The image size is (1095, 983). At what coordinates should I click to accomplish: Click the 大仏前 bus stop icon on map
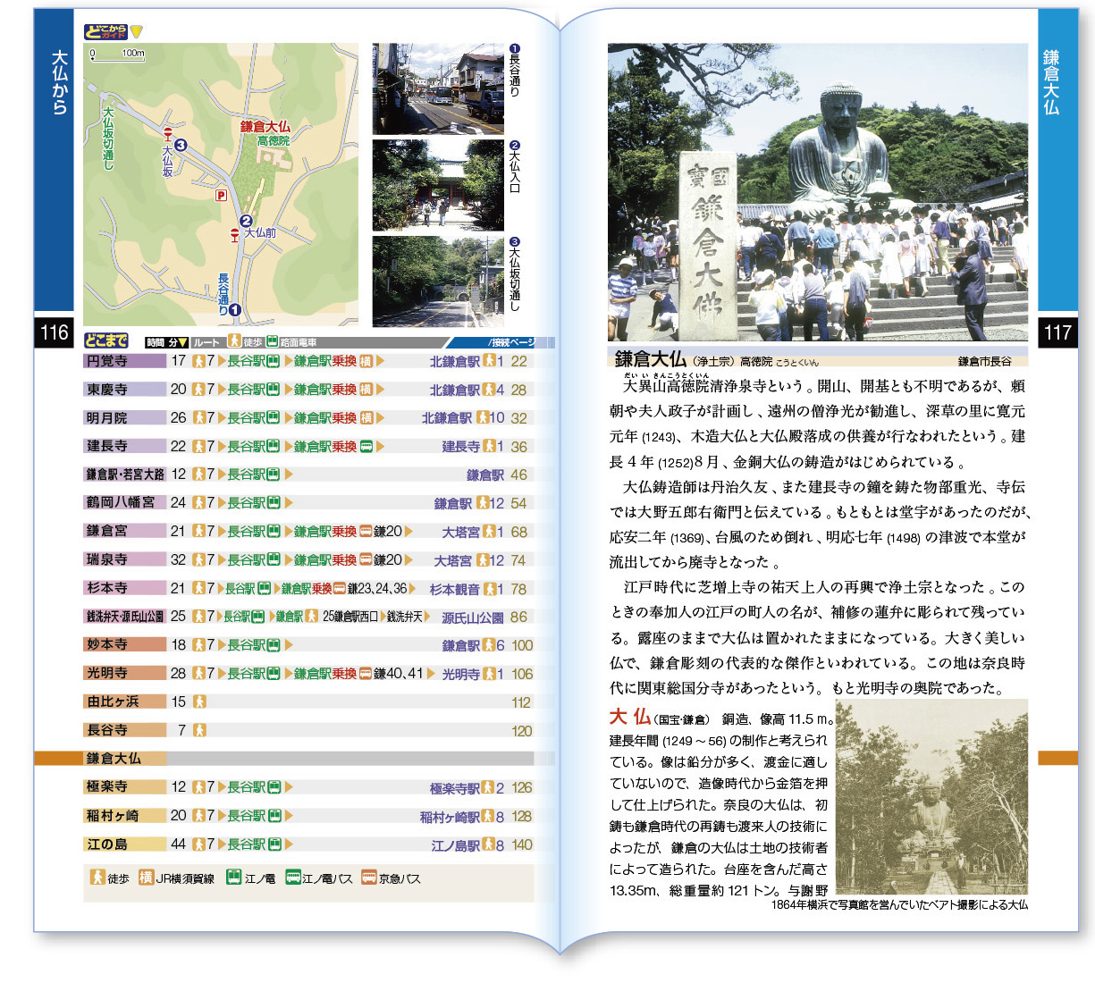click(234, 235)
